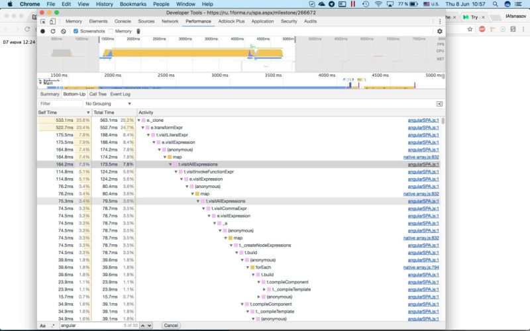Open Summary tab
530x331 pixels.
50,94
